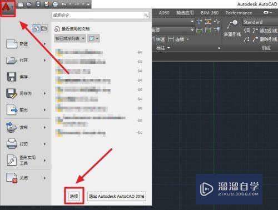This screenshot has height=210, width=278.
Task: Switch to the BIM 360 ribbon tab
Action: 210,13
